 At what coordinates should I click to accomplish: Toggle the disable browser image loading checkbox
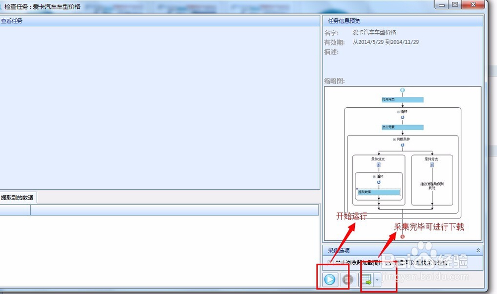(x=331, y=263)
